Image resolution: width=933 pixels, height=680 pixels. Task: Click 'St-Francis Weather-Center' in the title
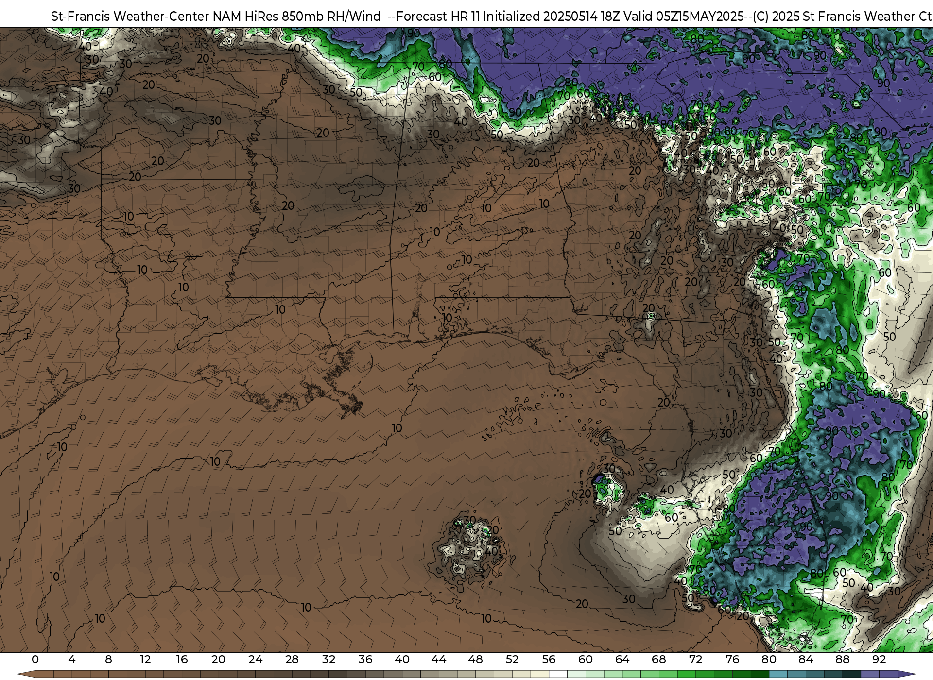(130, 16)
